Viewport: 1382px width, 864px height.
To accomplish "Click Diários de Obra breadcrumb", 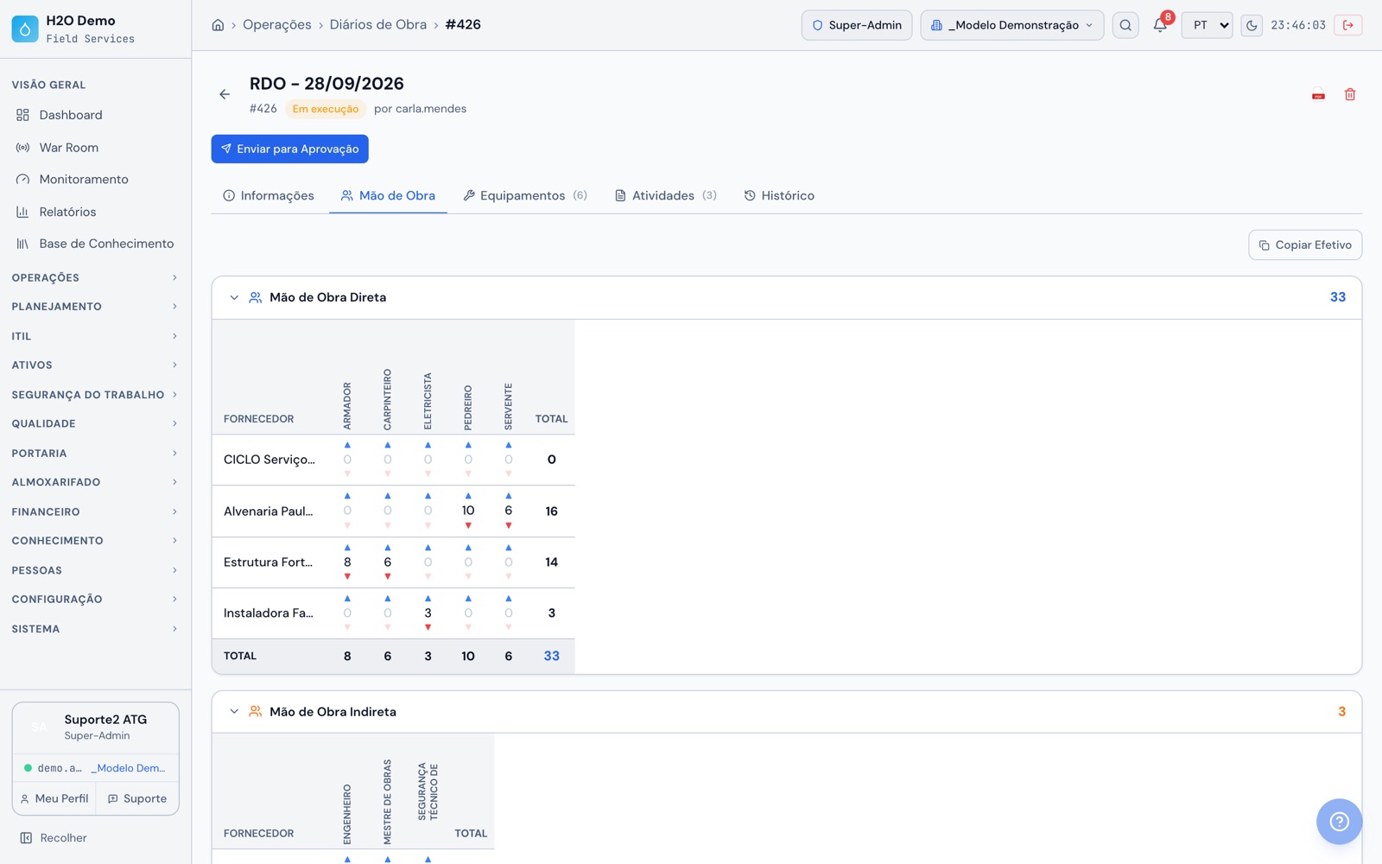I will (378, 25).
